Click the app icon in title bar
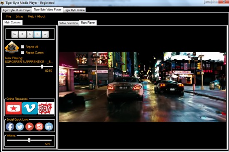The width and height of the screenshot is (229, 152). point(2,3)
